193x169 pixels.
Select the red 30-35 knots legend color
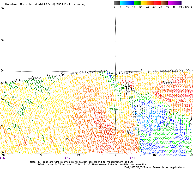coord(158,3)
